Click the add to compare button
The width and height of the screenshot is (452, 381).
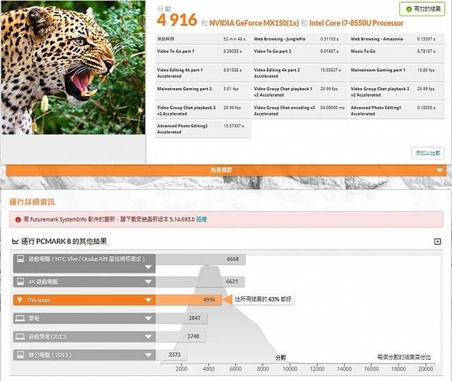[427, 153]
